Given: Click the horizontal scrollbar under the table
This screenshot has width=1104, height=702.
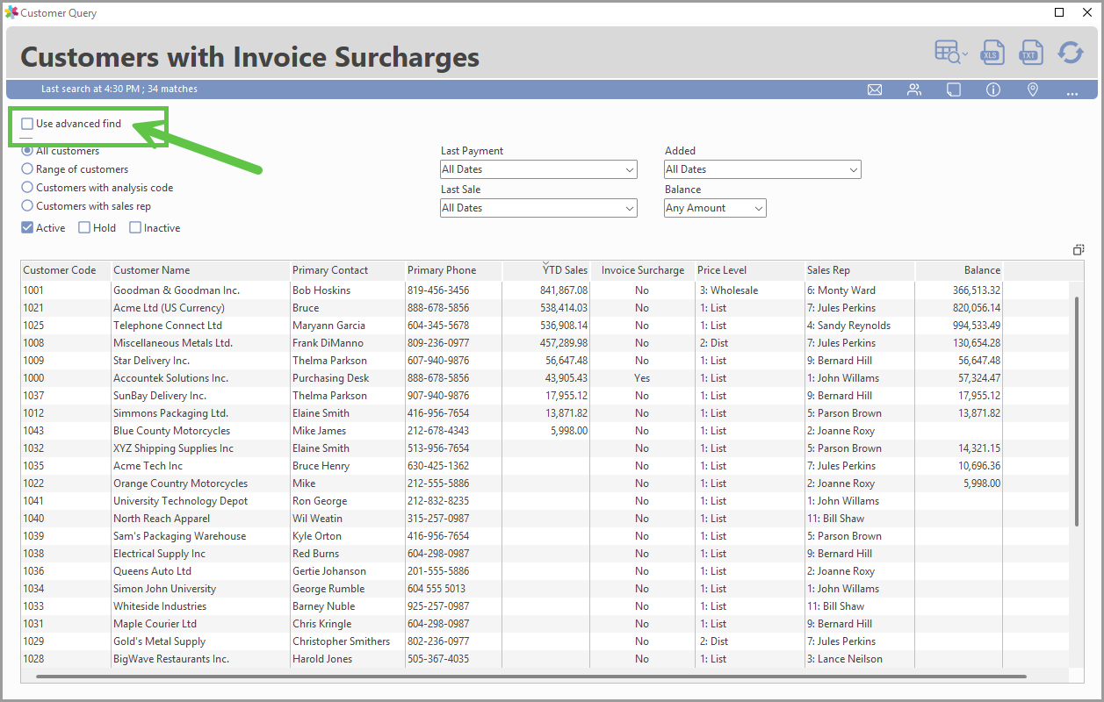Looking at the screenshot, I should (x=531, y=677).
